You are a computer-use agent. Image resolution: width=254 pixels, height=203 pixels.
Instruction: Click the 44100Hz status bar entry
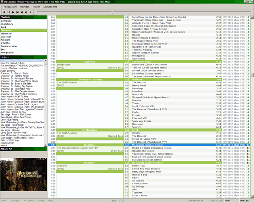[29, 201]
